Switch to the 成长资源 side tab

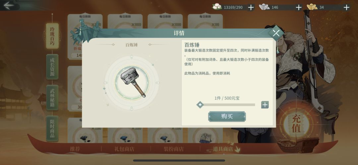tap(52, 67)
